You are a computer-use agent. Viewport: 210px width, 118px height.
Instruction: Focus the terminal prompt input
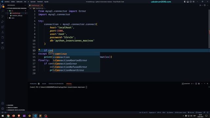tap(86, 87)
